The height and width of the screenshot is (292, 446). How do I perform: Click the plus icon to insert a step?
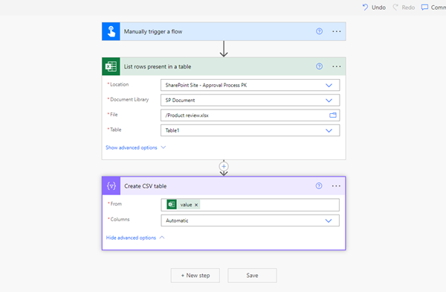(x=224, y=166)
